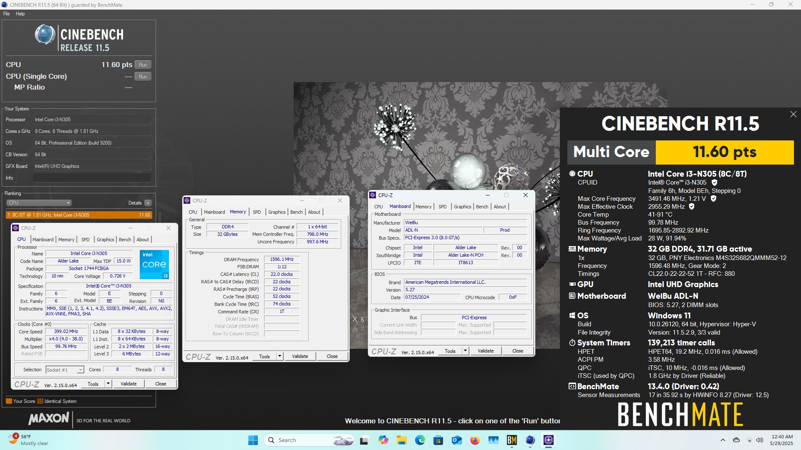The image size is (801, 450).
Task: Select the 8C/8T i3-N305 ranking entry
Action: (x=79, y=215)
